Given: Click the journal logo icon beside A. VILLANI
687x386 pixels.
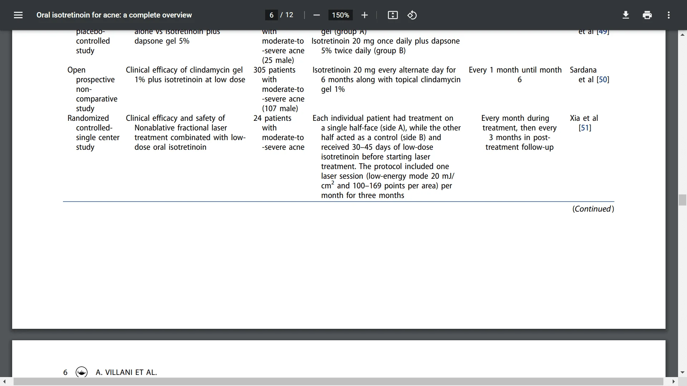Looking at the screenshot, I should 82,372.
